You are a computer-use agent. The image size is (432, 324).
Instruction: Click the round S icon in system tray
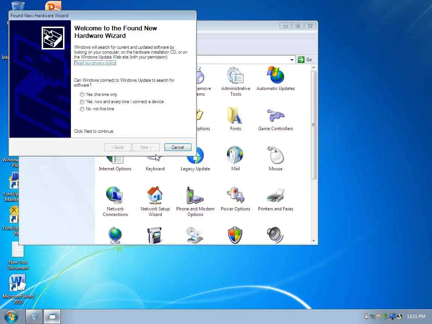tap(399, 316)
